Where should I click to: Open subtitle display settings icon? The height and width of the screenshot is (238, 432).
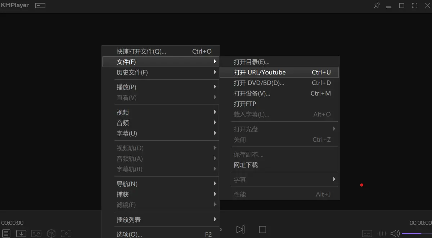(367, 233)
